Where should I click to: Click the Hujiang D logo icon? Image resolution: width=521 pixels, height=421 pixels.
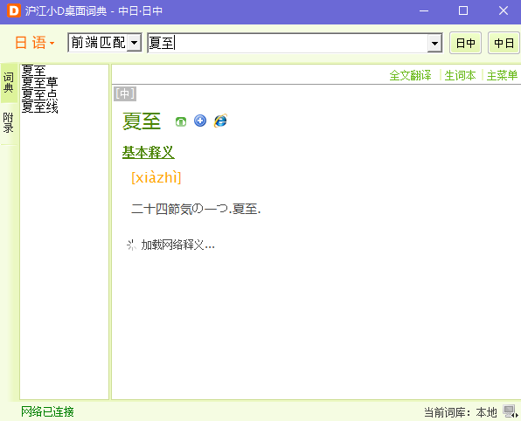pyautogui.click(x=14, y=11)
